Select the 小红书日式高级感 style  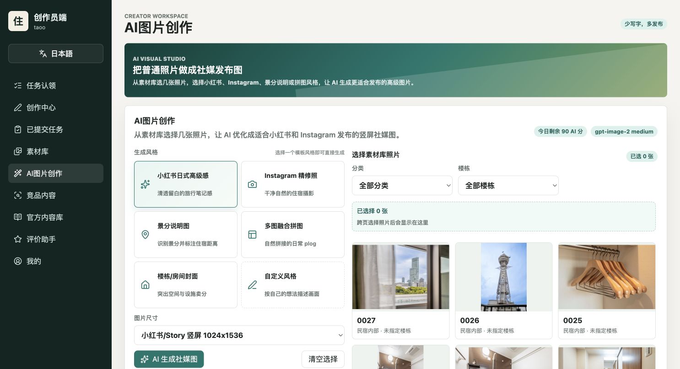point(186,184)
